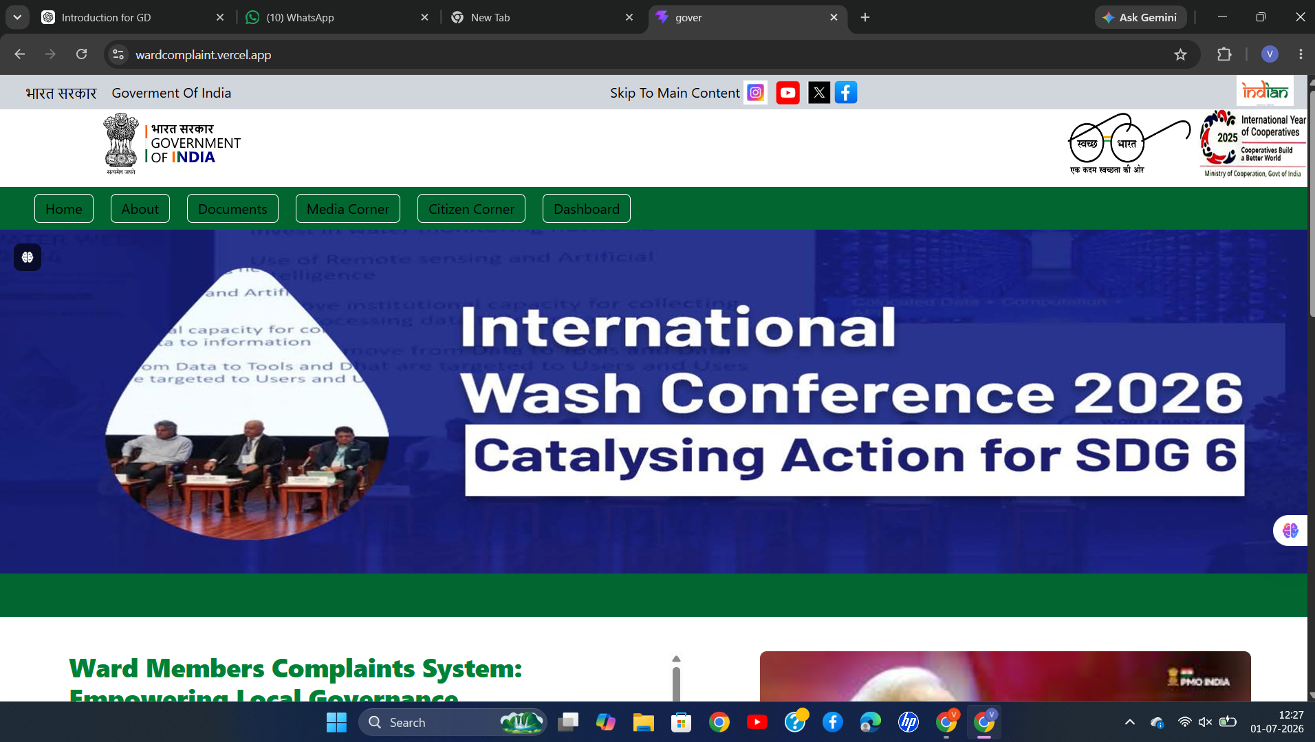Open the HP app in taskbar
Viewport: 1315px width, 742px height.
click(x=909, y=722)
